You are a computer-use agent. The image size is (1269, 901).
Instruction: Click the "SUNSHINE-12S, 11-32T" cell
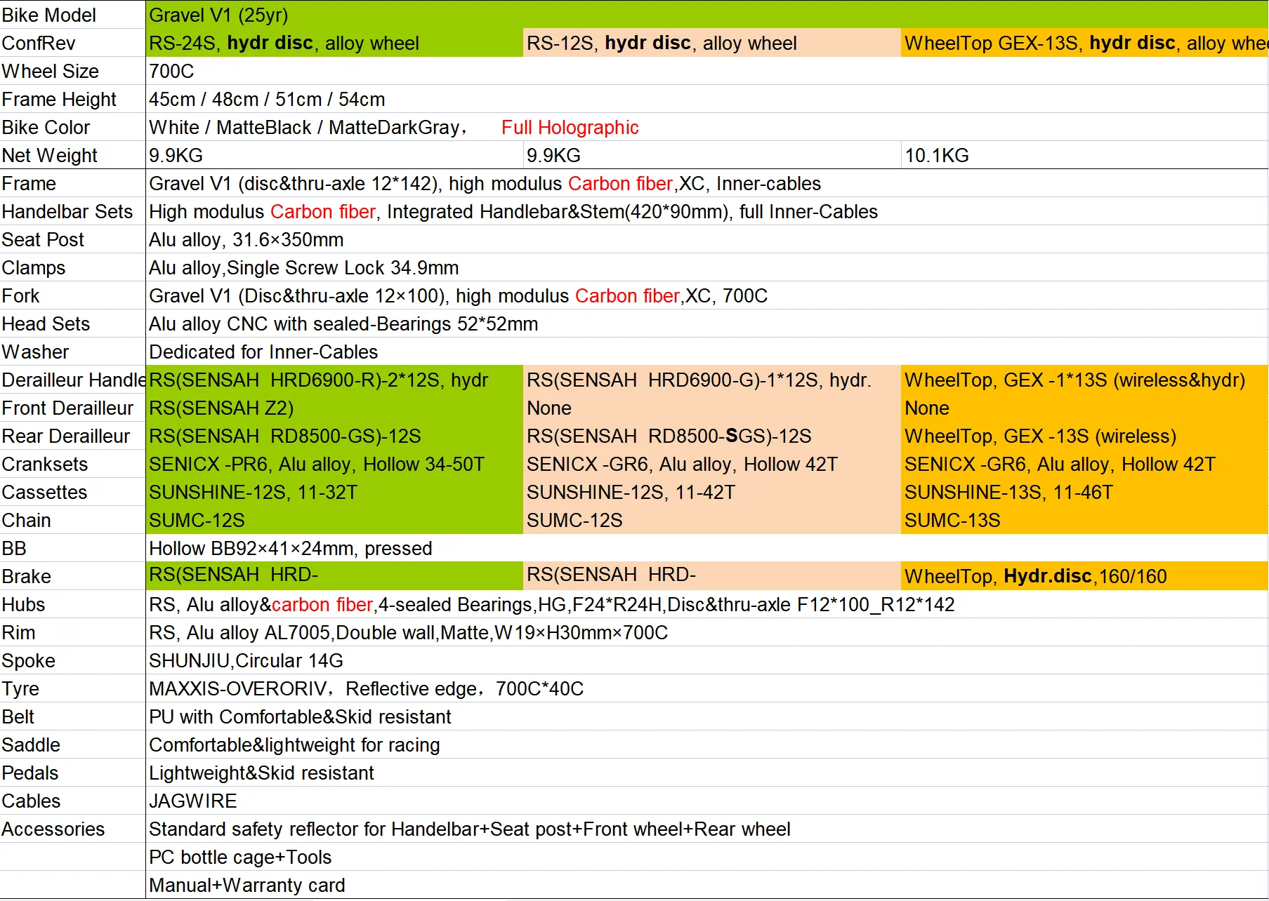[334, 492]
